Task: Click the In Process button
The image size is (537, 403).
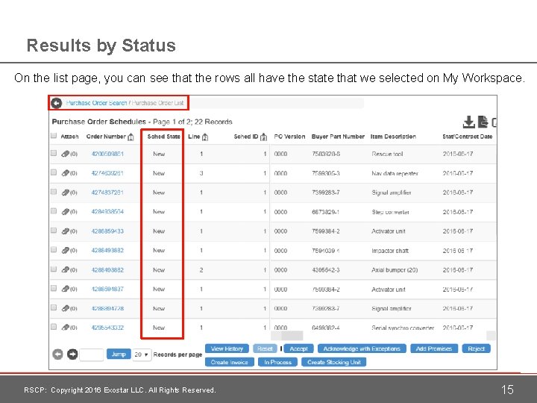Action: [x=277, y=362]
